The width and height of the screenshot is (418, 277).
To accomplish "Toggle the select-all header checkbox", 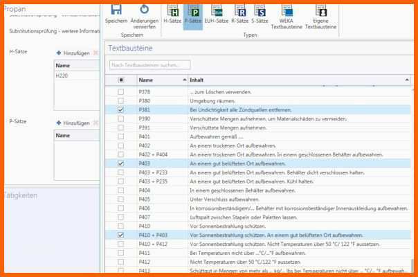I will tap(121, 80).
